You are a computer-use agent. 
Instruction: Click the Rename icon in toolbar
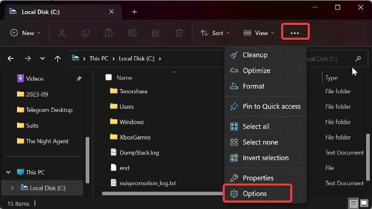[x=132, y=33]
